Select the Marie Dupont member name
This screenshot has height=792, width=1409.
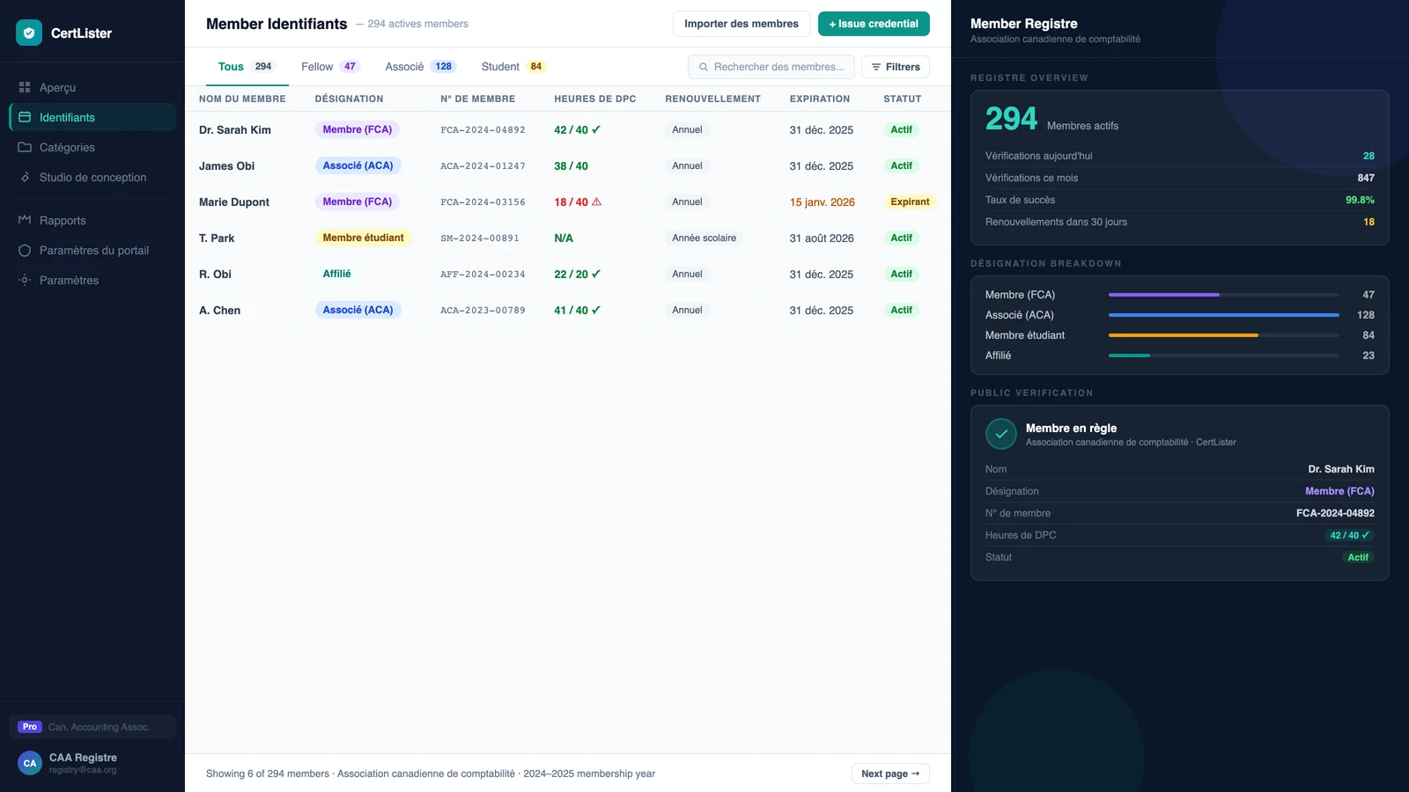pyautogui.click(x=234, y=202)
